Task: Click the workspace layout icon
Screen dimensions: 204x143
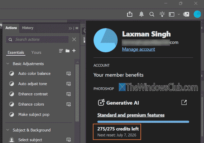Action: point(171,14)
